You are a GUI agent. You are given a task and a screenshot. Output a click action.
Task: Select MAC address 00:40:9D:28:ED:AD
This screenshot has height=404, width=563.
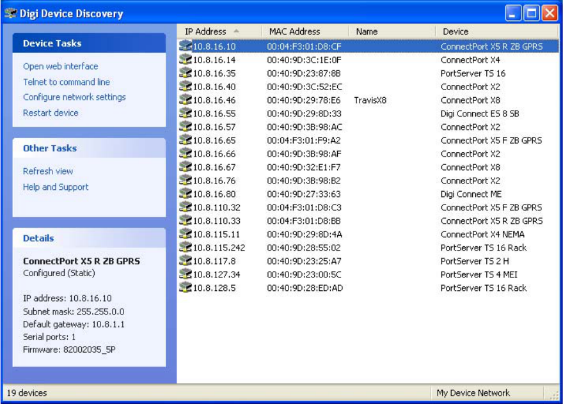click(305, 288)
